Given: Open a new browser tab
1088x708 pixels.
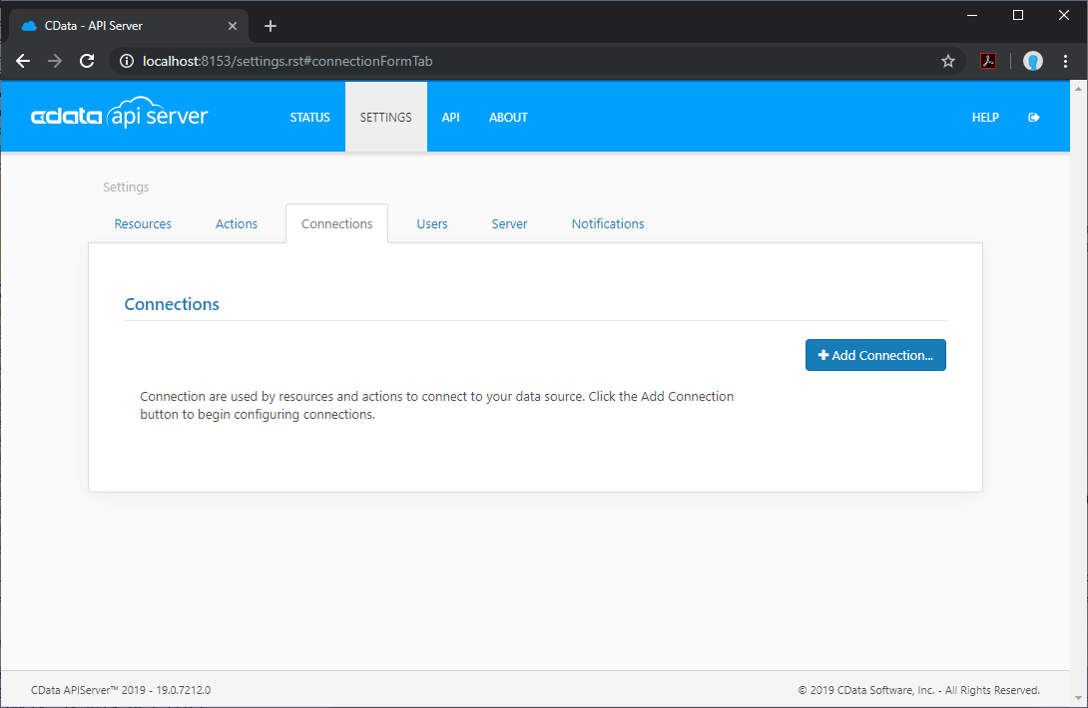Looking at the screenshot, I should (x=270, y=26).
